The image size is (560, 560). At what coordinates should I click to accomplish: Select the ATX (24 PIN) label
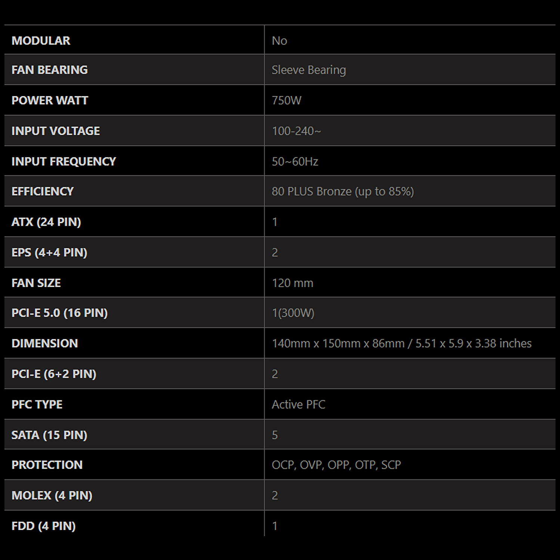coord(46,222)
